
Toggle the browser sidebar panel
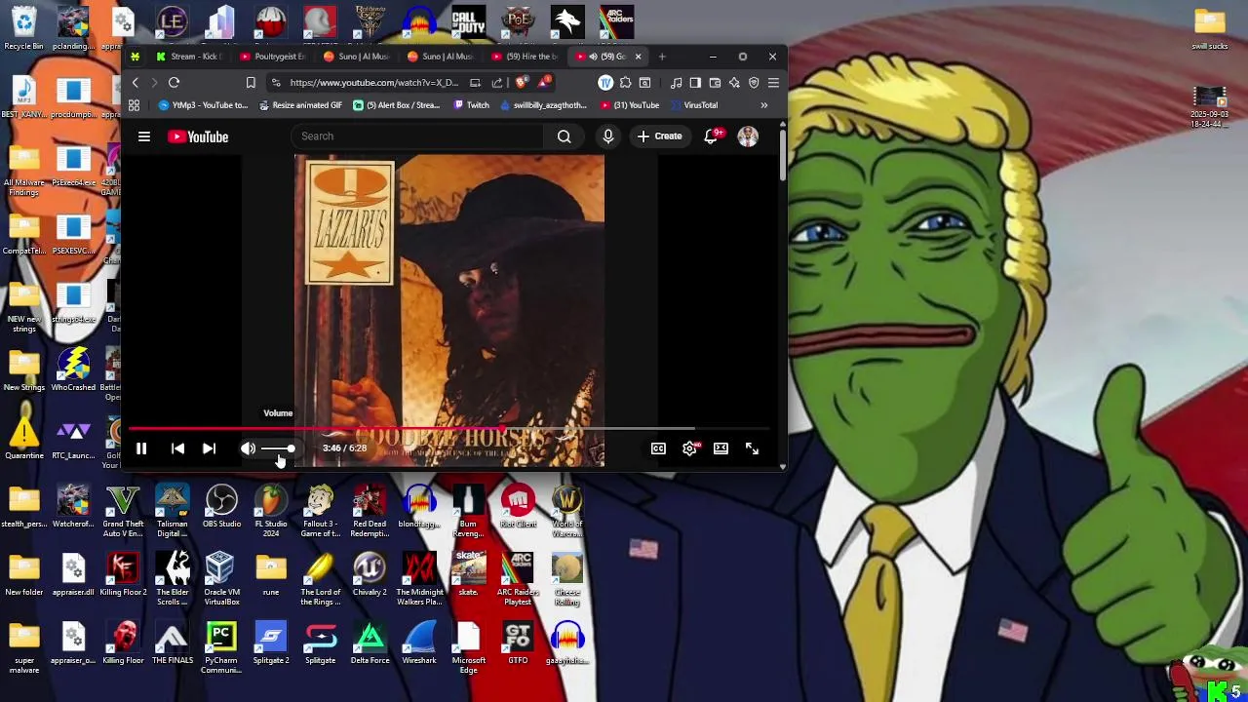click(695, 83)
